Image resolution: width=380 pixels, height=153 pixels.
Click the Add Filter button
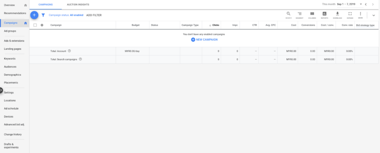click(x=94, y=15)
